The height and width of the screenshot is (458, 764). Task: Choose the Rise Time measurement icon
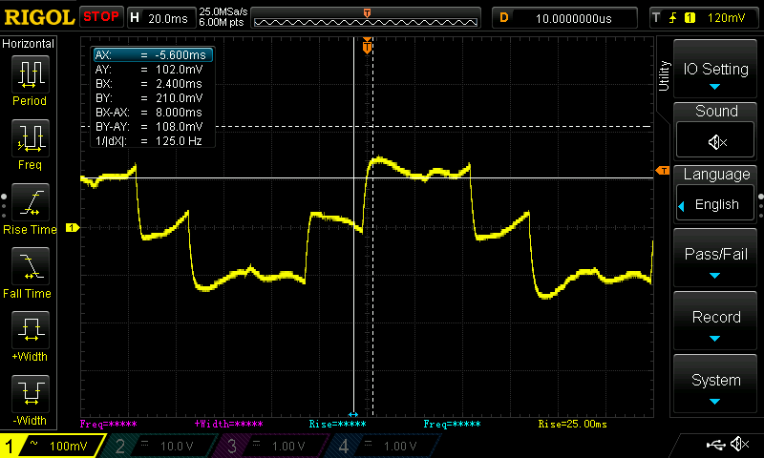[30, 204]
